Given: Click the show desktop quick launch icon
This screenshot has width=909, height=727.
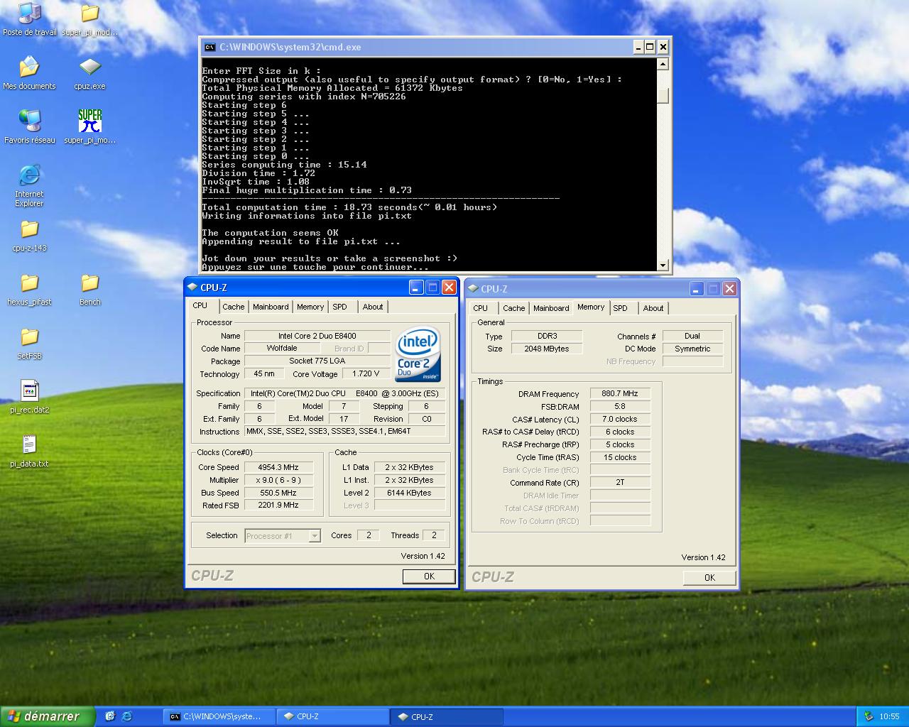Looking at the screenshot, I should [110, 716].
